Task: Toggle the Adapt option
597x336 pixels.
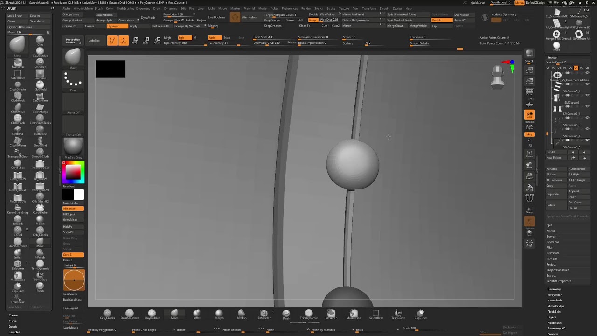Action: [x=313, y=20]
